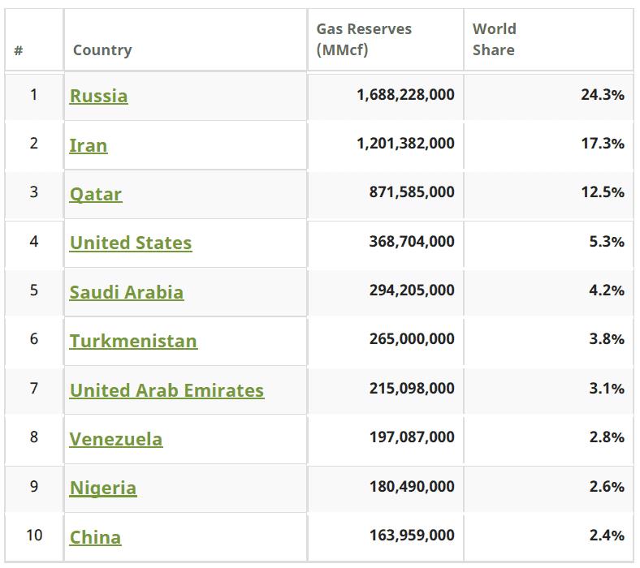Viewport: 640px width, 568px height.
Task: Click the China link
Action: pyautogui.click(x=95, y=537)
